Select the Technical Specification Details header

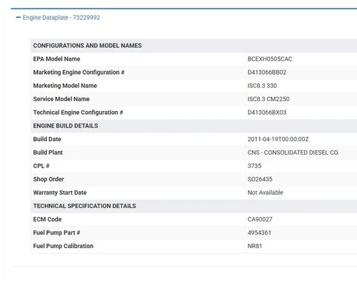[84, 206]
